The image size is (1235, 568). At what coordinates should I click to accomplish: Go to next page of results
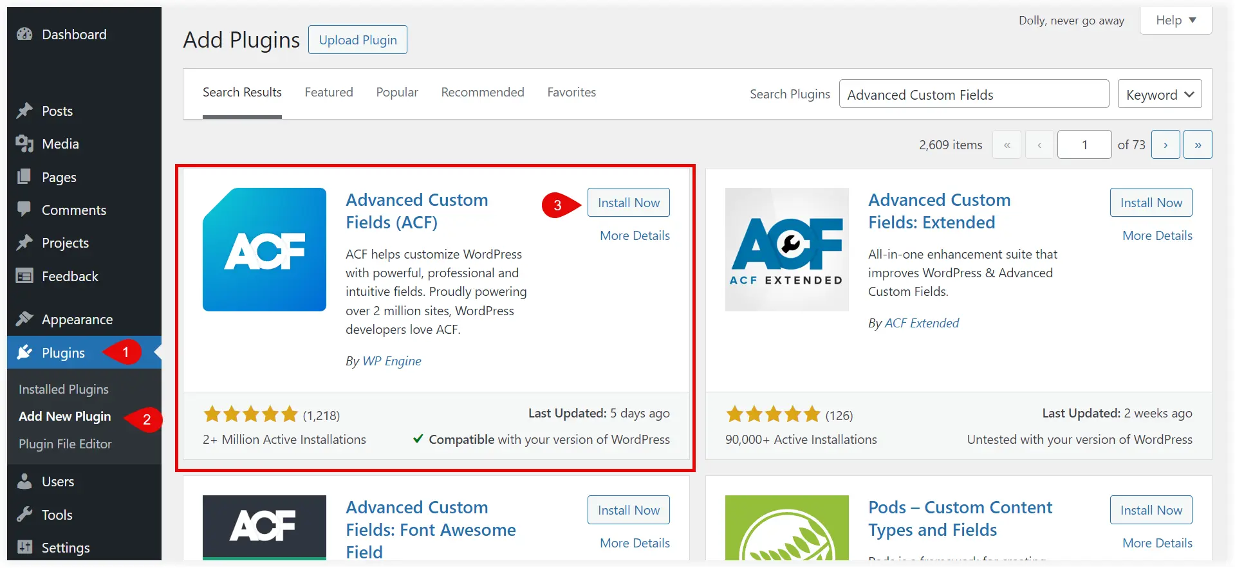point(1165,145)
